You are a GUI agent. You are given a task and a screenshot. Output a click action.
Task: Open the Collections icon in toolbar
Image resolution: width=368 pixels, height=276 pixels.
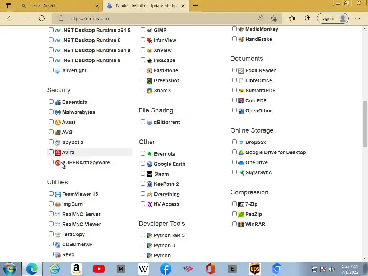[308, 18]
